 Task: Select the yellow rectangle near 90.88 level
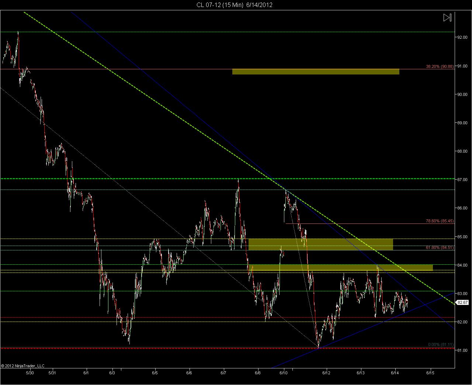pyautogui.click(x=316, y=72)
